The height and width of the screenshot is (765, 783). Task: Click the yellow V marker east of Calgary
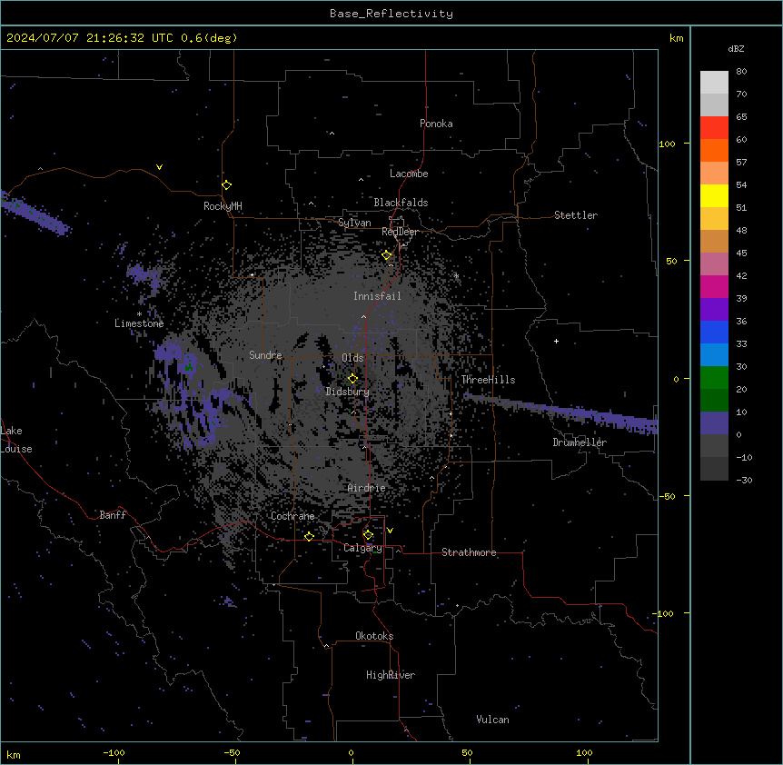click(390, 531)
